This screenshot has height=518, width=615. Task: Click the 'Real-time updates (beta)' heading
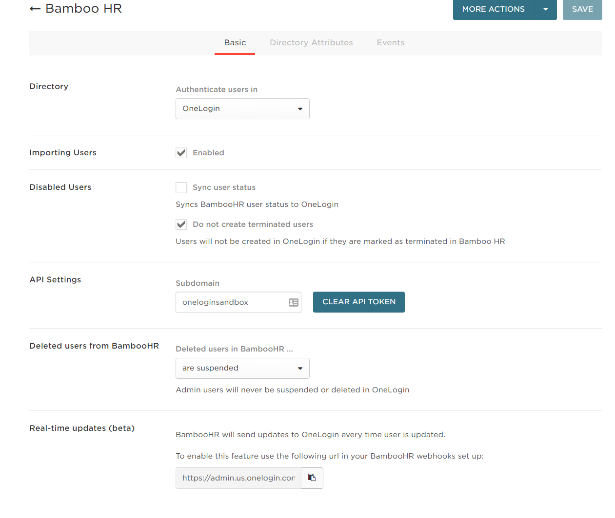tap(82, 428)
